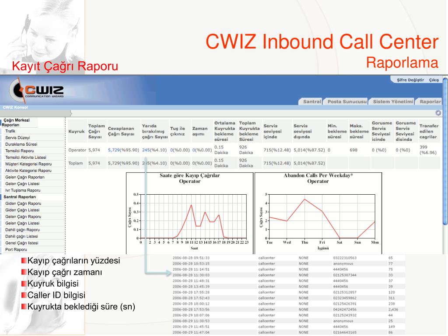Select the Duraklama Süresi report
This screenshot has width=448, height=336.
click(21, 144)
